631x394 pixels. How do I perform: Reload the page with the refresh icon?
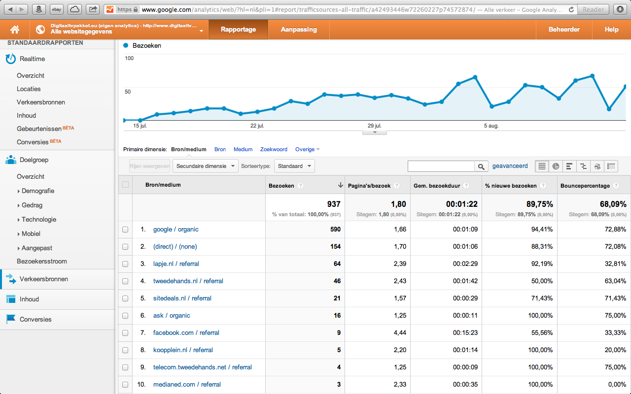571,9
